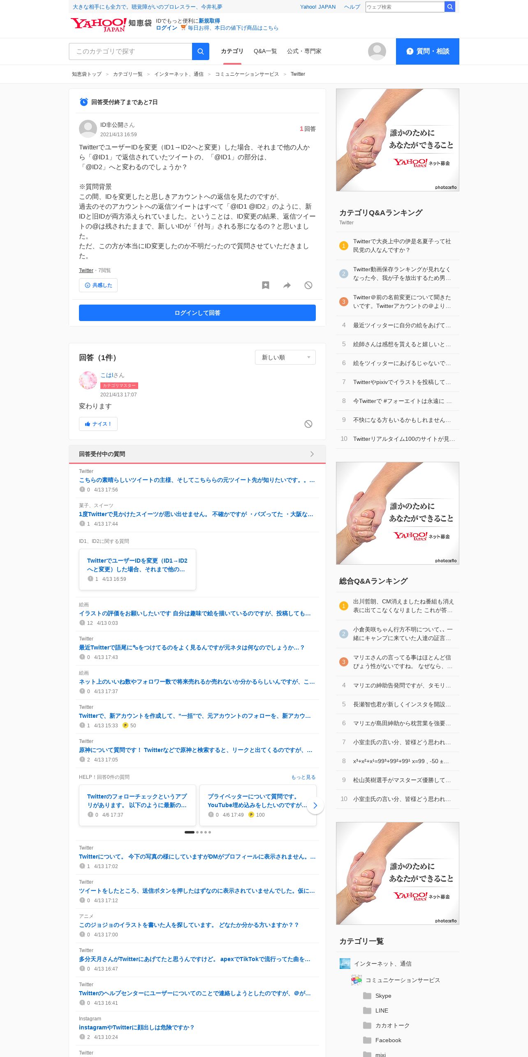Click the 毎日お得、本日の値下げ商品はこちら link
528x1057 pixels.
pyautogui.click(x=233, y=28)
